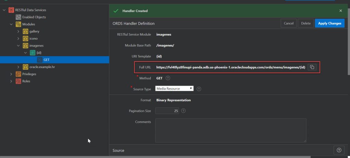Click the Full URL text value

pyautogui.click(x=231, y=67)
